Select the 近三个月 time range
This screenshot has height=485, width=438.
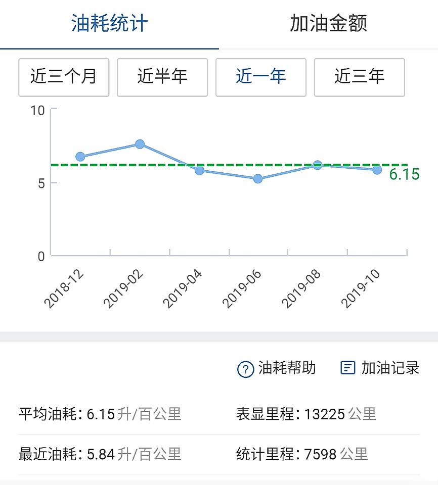[64, 77]
